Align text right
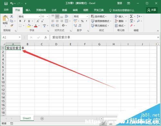Screen dimensions: 161x126 click(62, 21)
